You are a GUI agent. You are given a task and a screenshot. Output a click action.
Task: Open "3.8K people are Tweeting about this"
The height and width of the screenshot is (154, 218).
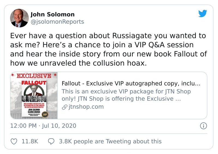pyautogui.click(x=110, y=141)
